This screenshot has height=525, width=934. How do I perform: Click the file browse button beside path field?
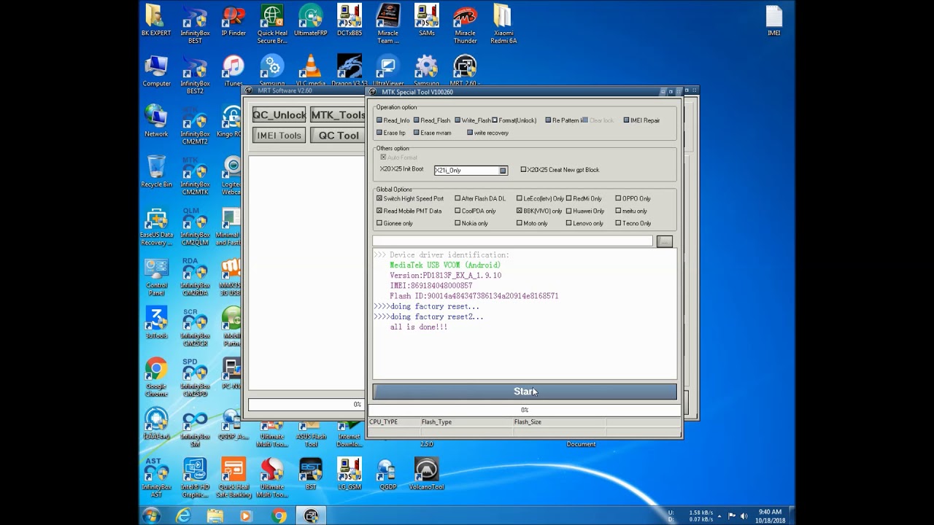pyautogui.click(x=664, y=241)
